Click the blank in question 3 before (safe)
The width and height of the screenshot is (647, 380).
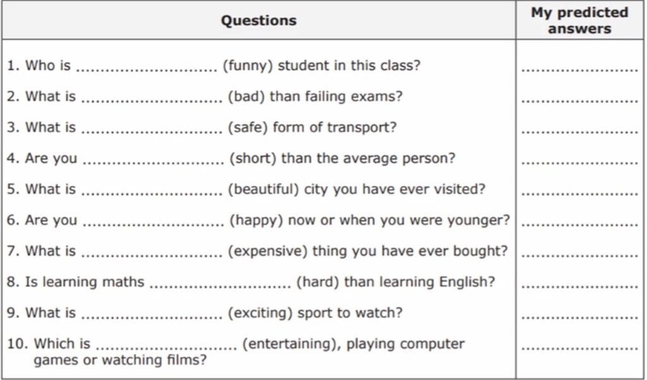[x=152, y=129]
